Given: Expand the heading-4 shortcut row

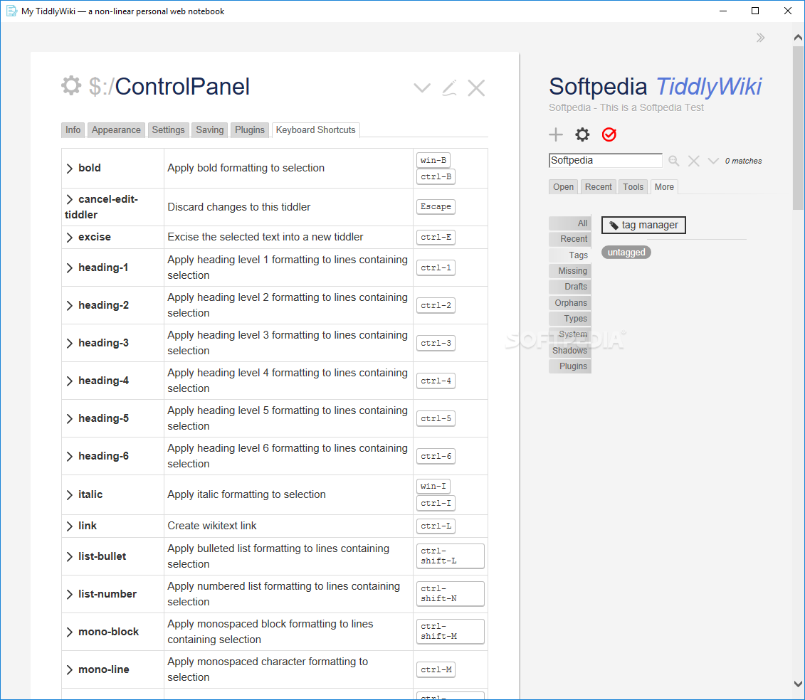Looking at the screenshot, I should [x=70, y=381].
